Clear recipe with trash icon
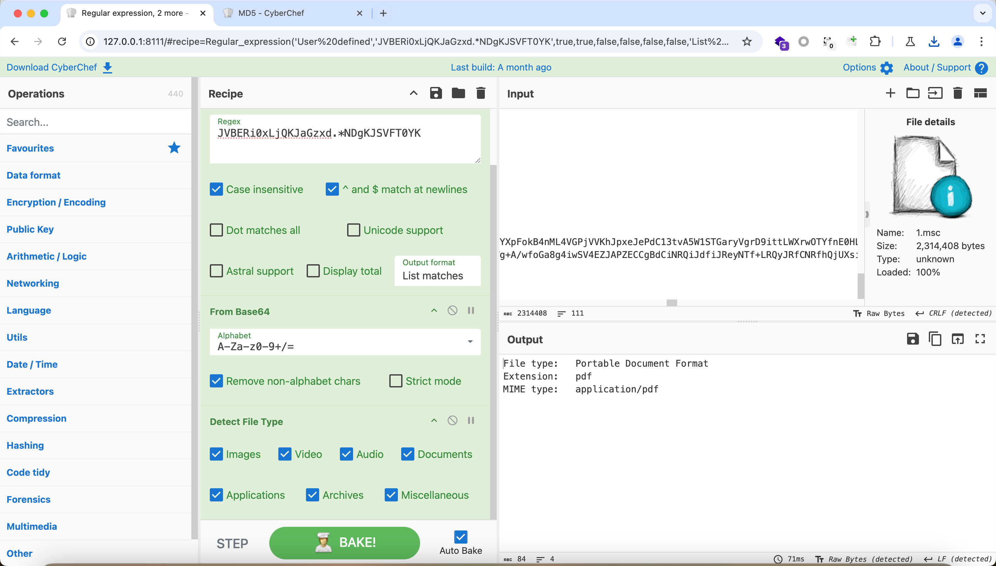This screenshot has width=996, height=566. point(481,93)
